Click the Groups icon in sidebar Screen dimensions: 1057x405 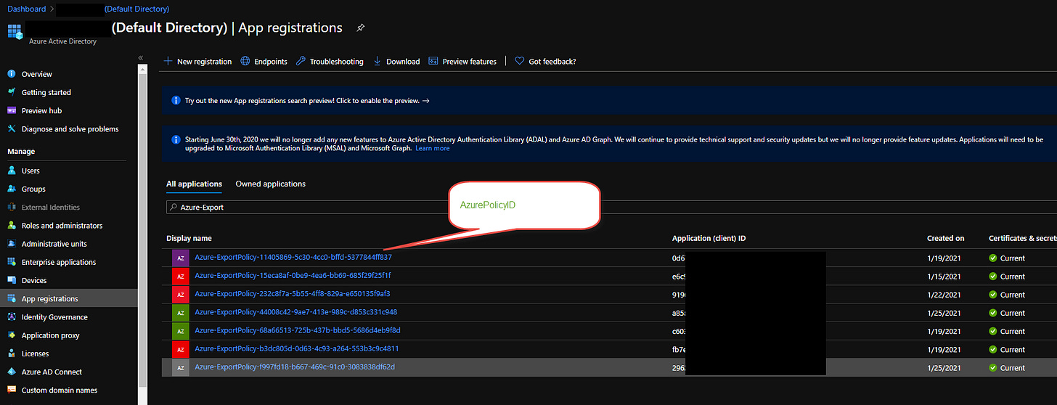click(12, 189)
